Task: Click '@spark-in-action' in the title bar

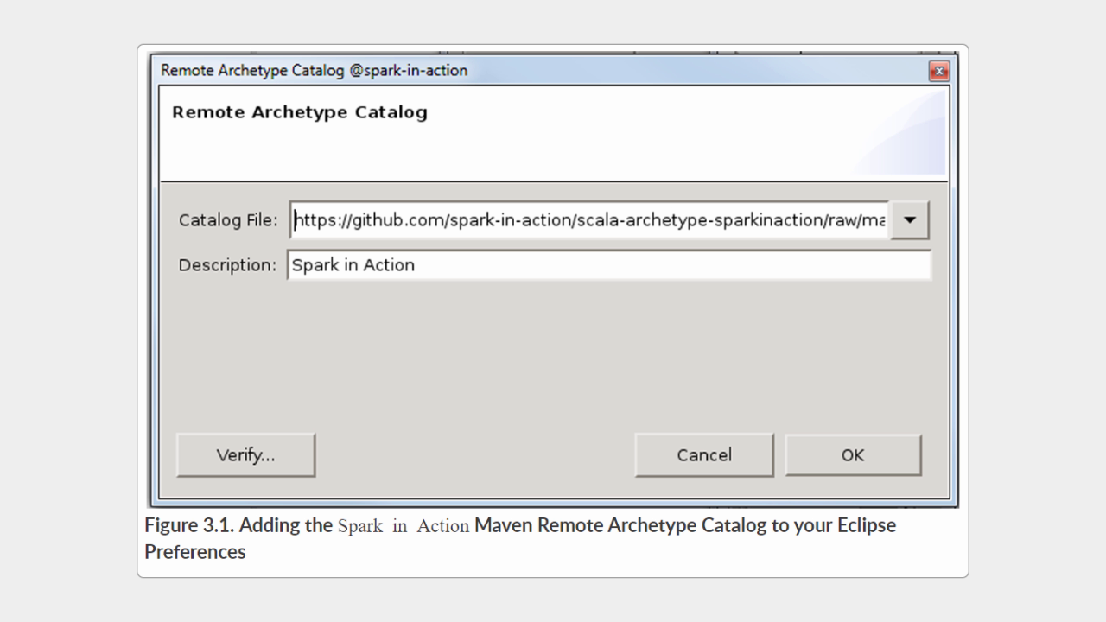Action: pyautogui.click(x=408, y=71)
